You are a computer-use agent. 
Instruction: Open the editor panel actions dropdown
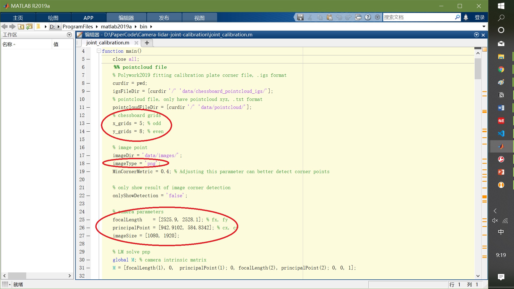pyautogui.click(x=476, y=35)
